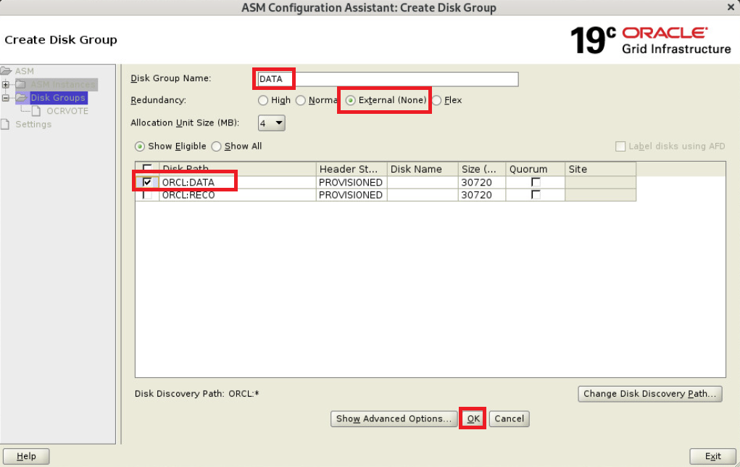This screenshot has width=740, height=467.
Task: Select ASM Instances tree item
Action: pos(63,85)
